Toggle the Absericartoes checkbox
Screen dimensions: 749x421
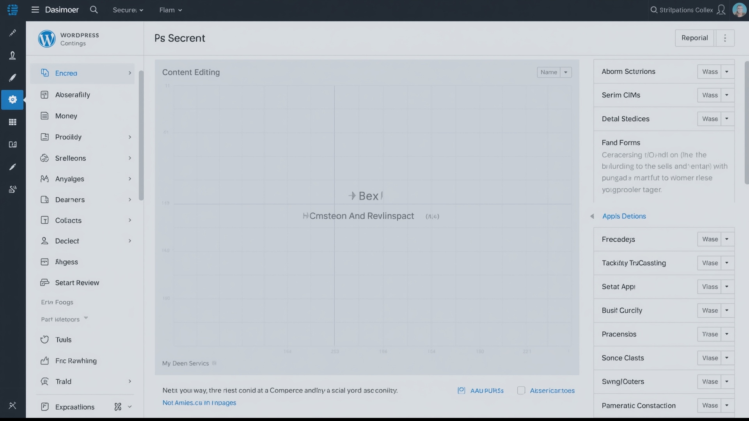point(521,390)
